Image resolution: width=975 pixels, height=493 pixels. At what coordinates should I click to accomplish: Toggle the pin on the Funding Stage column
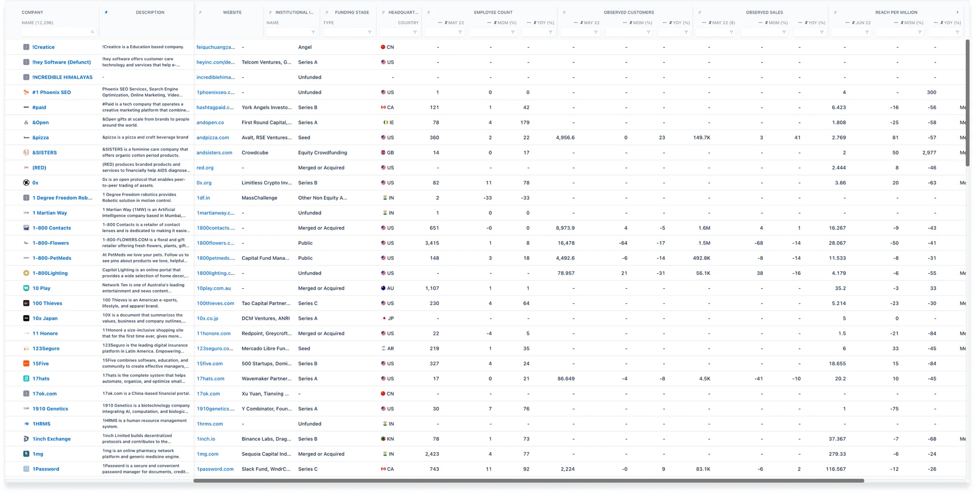pos(327,12)
